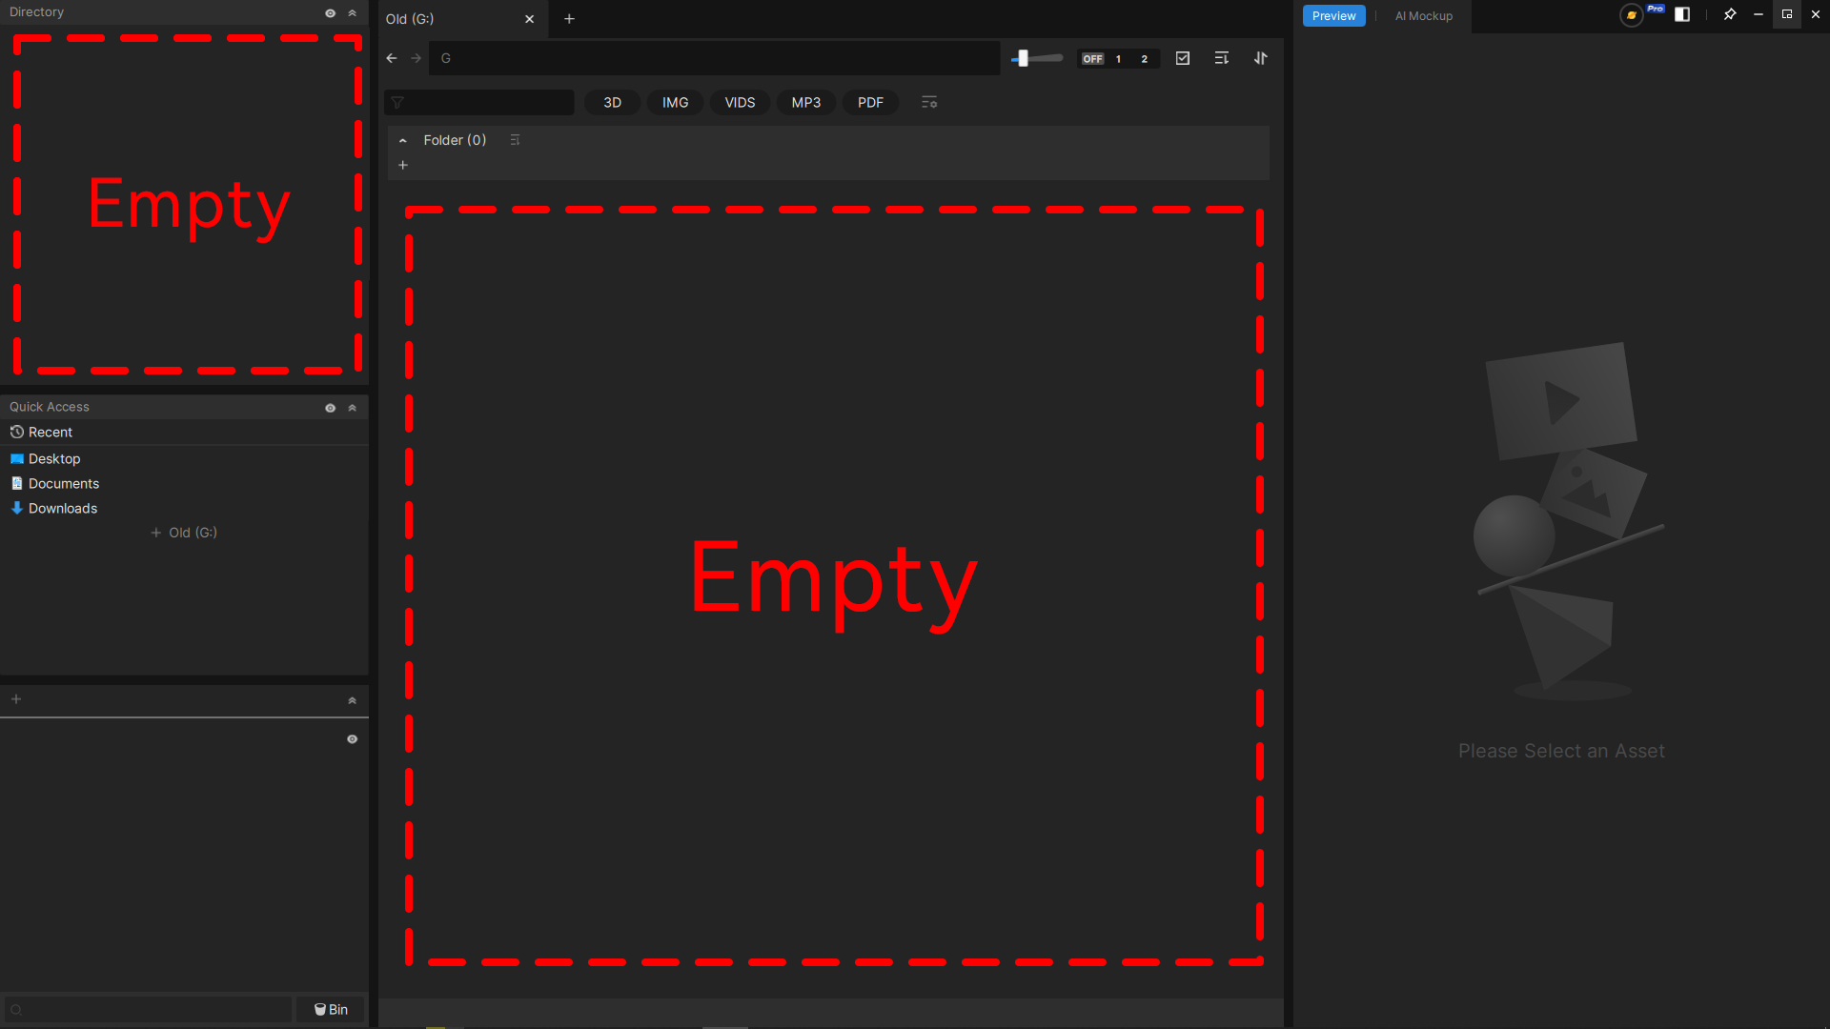Close the Old (G:) tab
Viewport: 1830px width, 1029px height.
pos(529,19)
